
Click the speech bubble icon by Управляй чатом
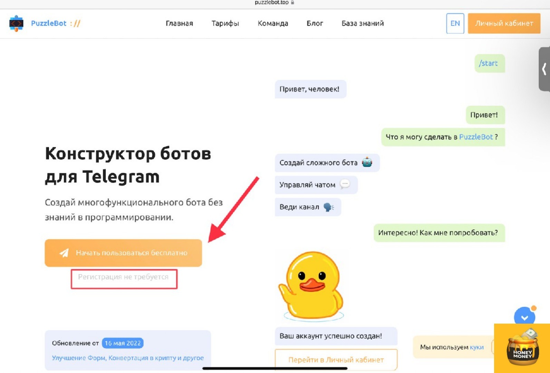point(345,184)
